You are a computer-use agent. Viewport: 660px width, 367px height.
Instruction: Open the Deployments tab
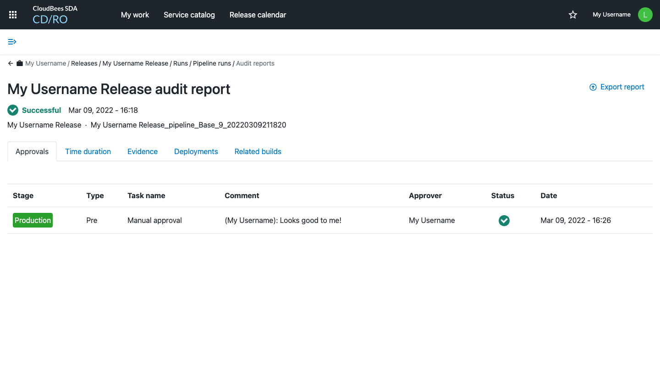(x=196, y=151)
